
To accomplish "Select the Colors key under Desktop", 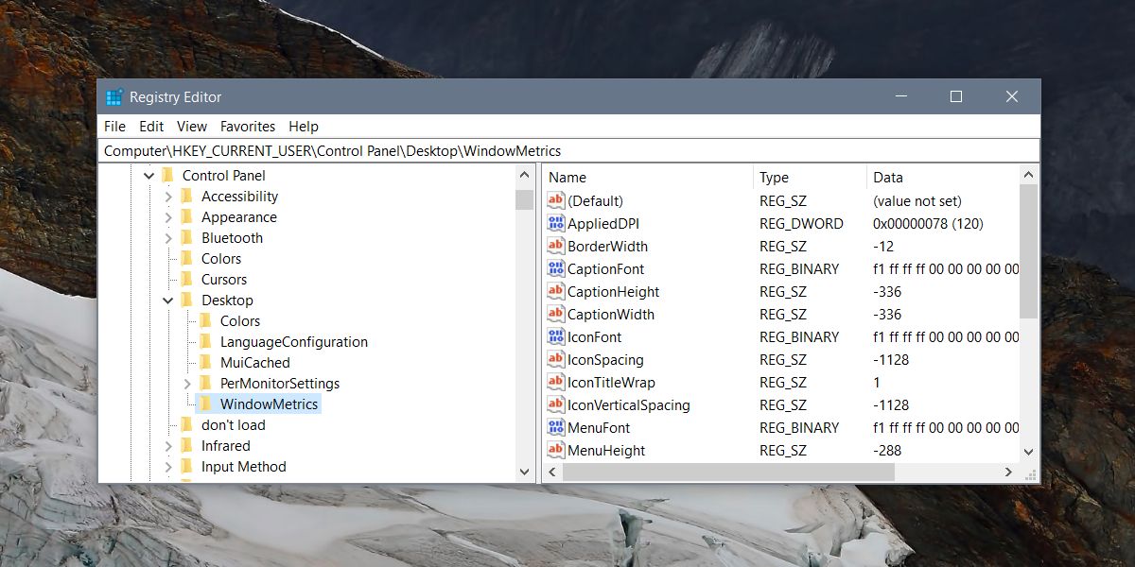I will point(240,321).
